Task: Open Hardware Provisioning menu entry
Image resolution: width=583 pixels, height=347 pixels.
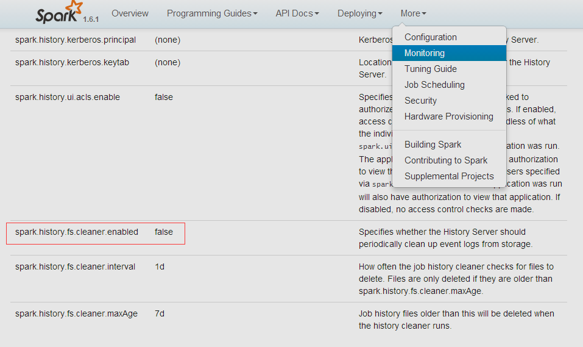Action: point(449,116)
